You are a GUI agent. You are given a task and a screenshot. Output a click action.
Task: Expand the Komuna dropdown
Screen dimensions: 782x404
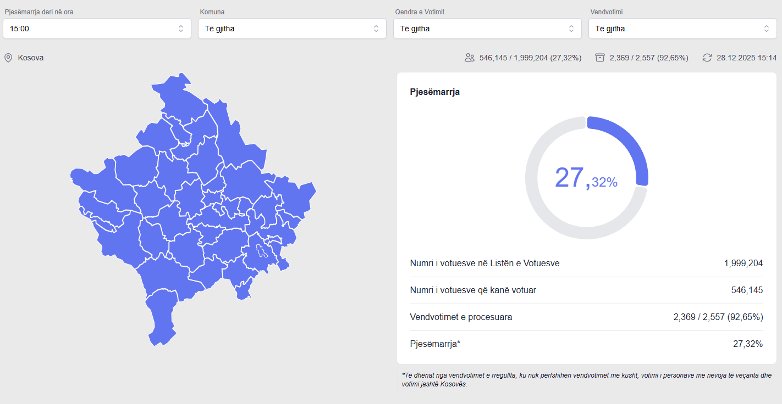coord(292,29)
